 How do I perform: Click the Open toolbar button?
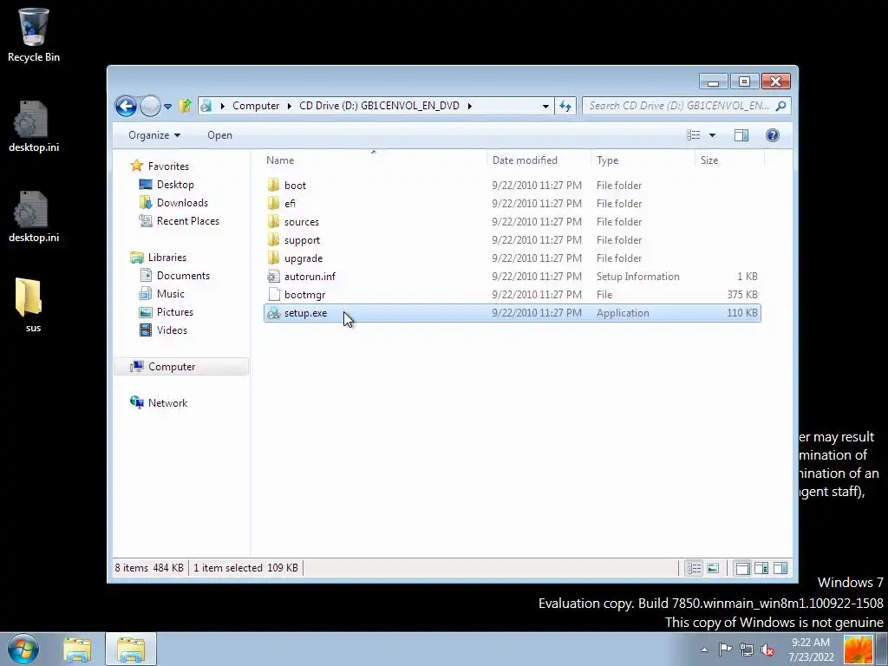(x=219, y=135)
